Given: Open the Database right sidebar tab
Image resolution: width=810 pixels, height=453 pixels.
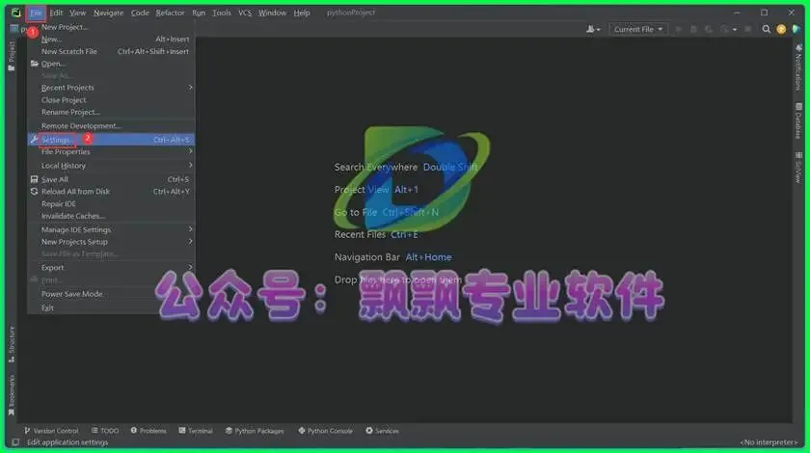Looking at the screenshot, I should pyautogui.click(x=798, y=120).
